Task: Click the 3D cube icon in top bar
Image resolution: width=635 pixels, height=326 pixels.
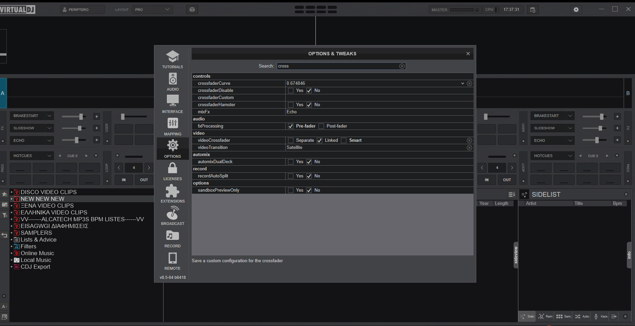Action: point(192,9)
